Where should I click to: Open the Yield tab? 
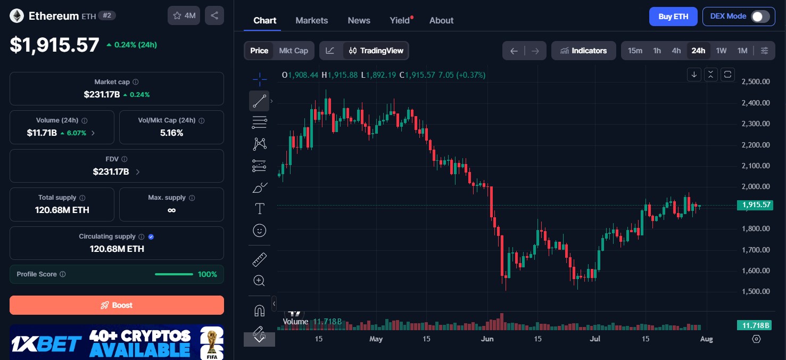(400, 20)
